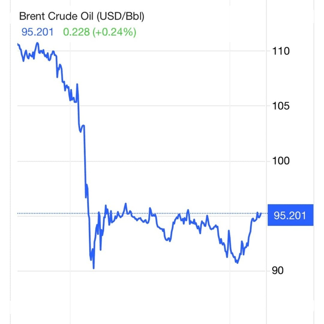Click the green 0.228 change value
324x324 pixels.
tap(76, 32)
